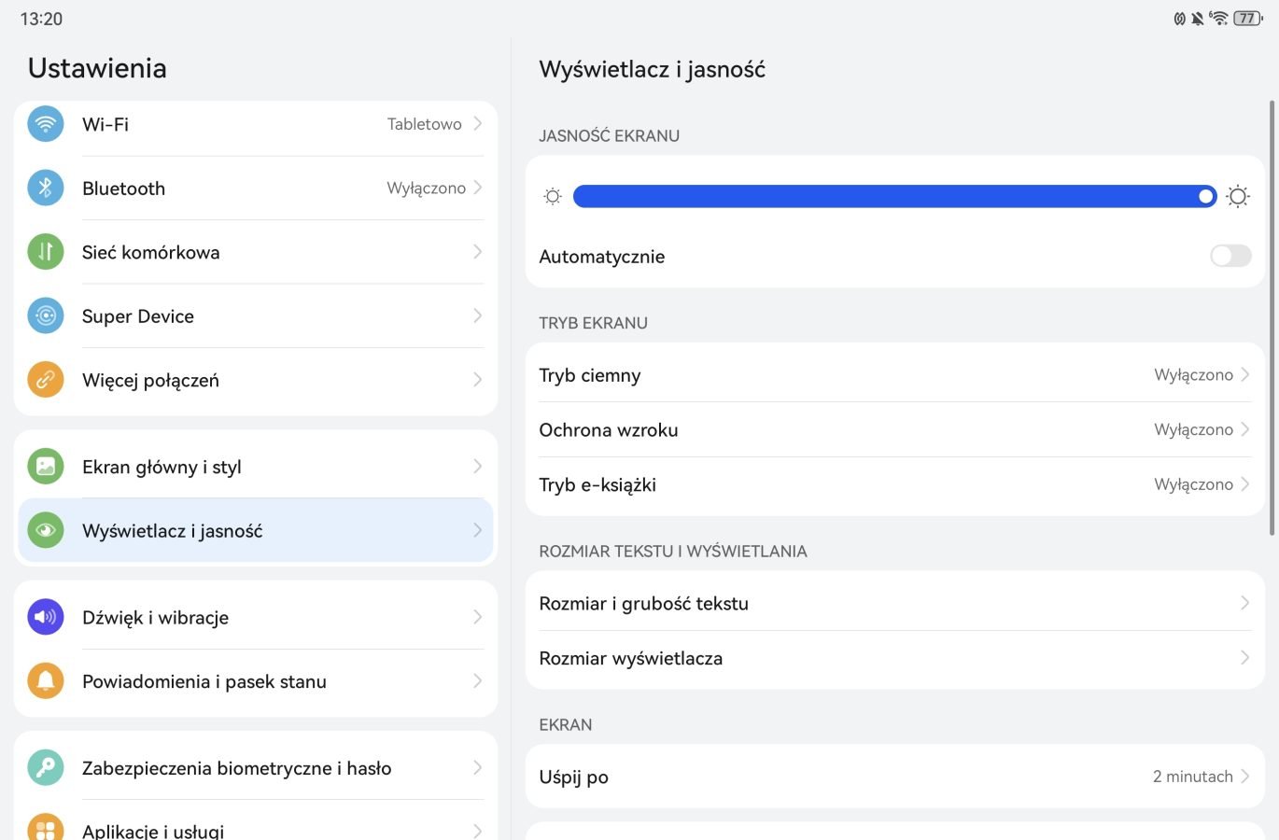Select Dźwięk i wibracje entry
This screenshot has width=1279, height=840.
(256, 617)
